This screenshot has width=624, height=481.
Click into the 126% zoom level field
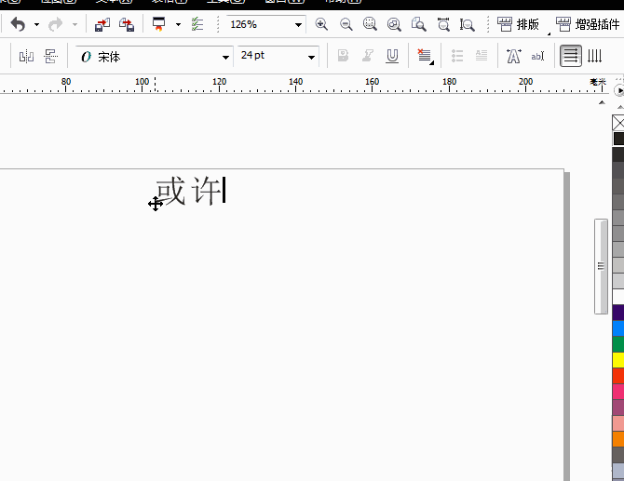pyautogui.click(x=258, y=24)
